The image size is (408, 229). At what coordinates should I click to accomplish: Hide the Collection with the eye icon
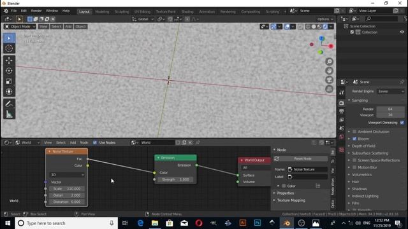[x=402, y=32]
